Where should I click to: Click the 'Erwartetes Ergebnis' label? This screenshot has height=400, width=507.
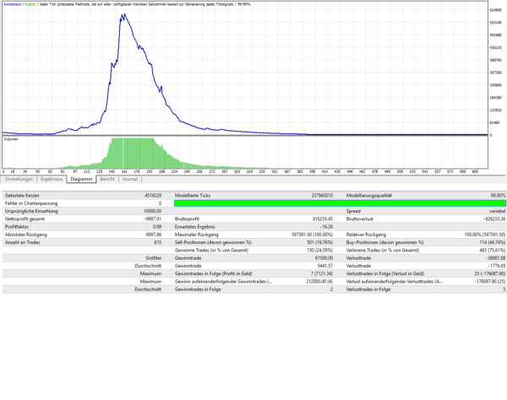(x=195, y=227)
